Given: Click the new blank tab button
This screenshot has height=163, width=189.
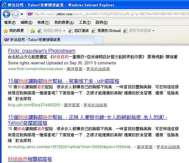Looking at the screenshot, I should tap(98, 40).
